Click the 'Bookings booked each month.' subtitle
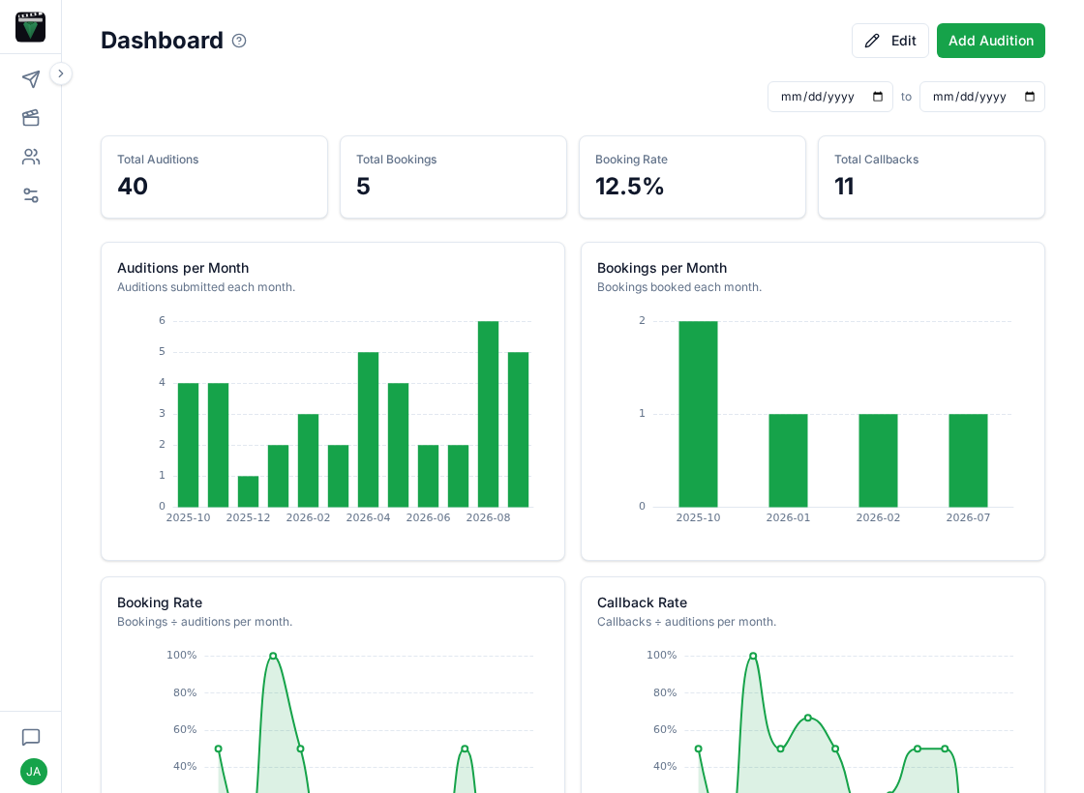The image size is (1084, 793). point(678,286)
